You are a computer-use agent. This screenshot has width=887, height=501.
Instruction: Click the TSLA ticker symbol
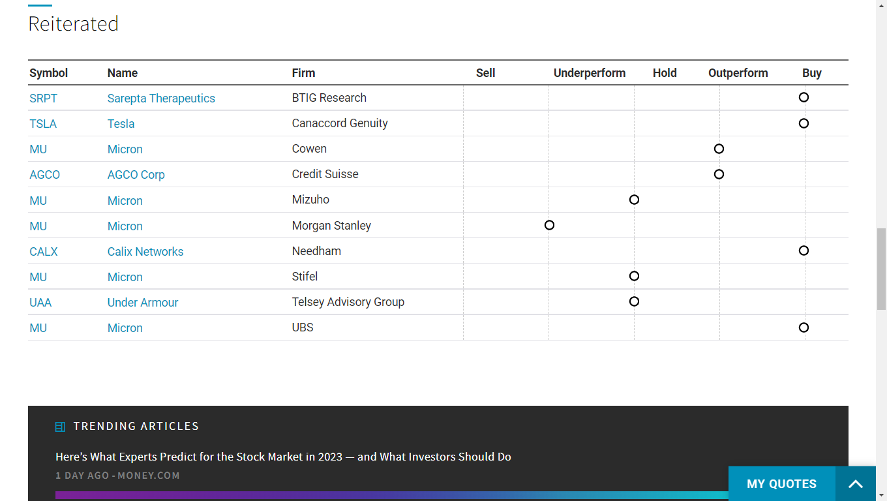(x=43, y=124)
